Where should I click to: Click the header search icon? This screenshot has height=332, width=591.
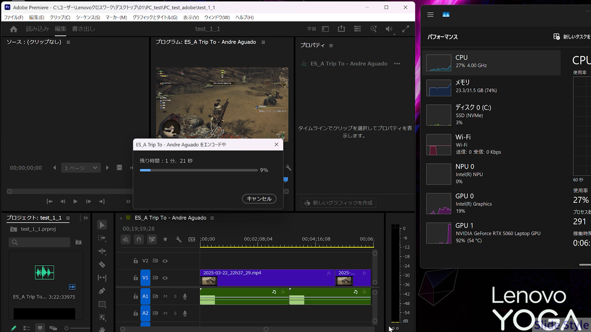pos(373,29)
